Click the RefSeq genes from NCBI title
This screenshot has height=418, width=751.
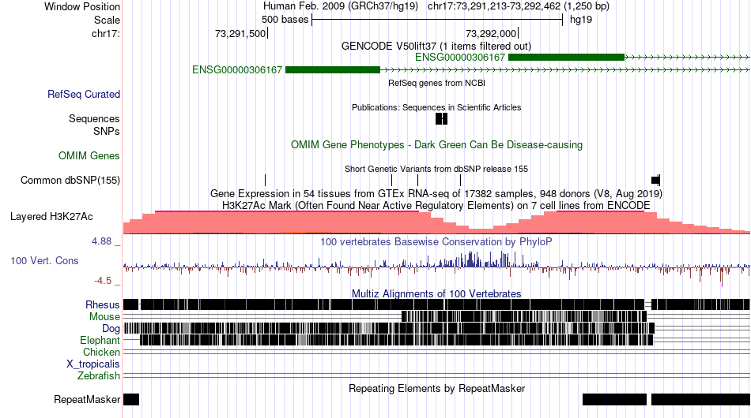[x=436, y=83]
